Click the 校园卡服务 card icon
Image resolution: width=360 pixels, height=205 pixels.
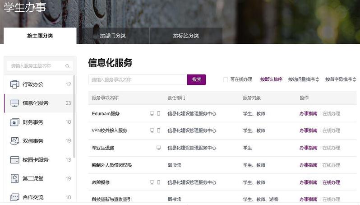coord(14,160)
